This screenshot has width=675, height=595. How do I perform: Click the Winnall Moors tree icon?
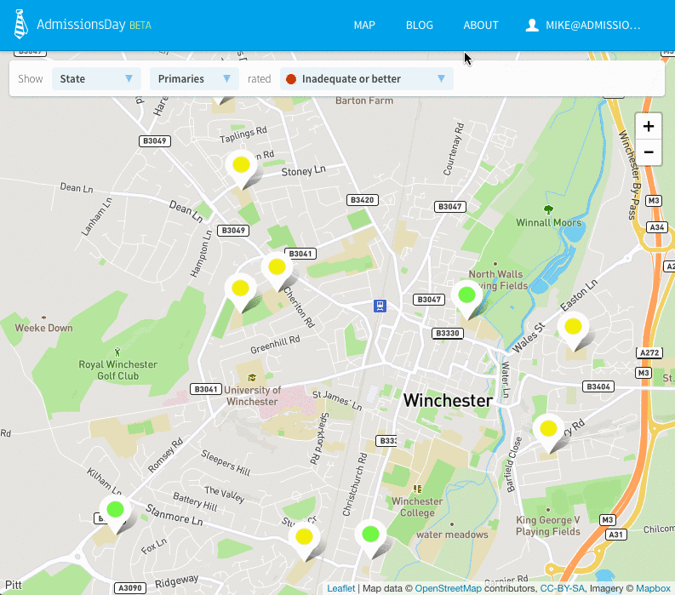(x=548, y=209)
